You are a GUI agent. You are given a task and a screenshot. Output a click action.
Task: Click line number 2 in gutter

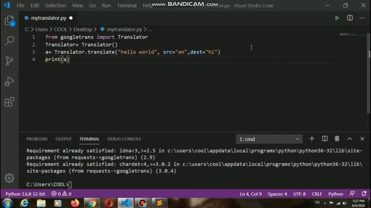point(34,44)
